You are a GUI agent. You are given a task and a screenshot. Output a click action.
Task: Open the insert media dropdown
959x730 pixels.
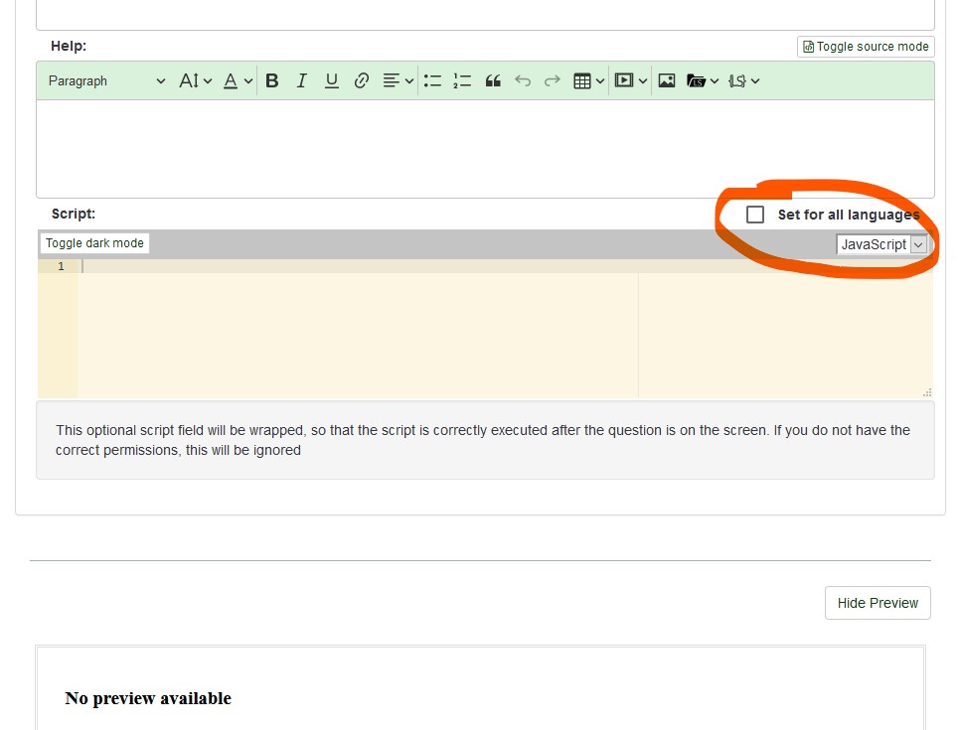tap(631, 80)
